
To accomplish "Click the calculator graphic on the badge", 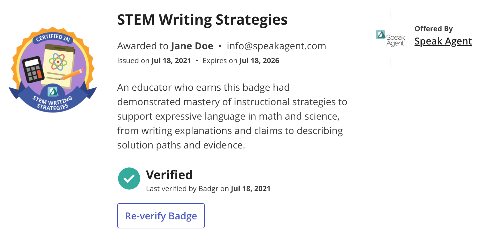I will 33,69.
